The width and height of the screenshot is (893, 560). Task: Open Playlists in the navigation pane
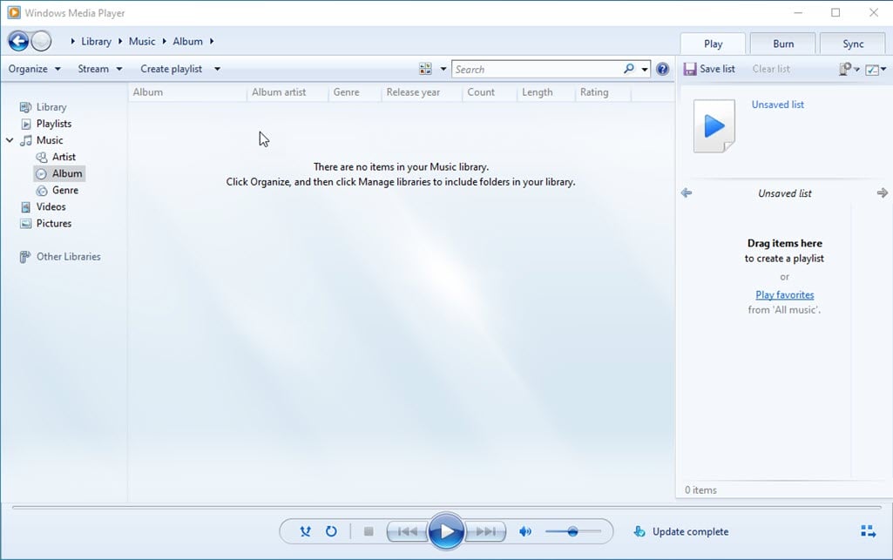click(53, 124)
